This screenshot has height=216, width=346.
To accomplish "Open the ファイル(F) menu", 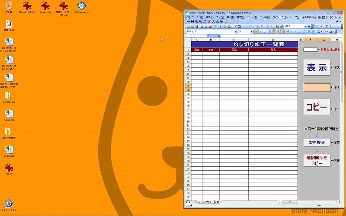I will (x=197, y=17).
